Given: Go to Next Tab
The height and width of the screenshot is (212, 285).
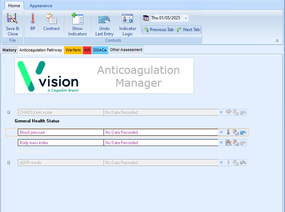Looking at the screenshot, I should pyautogui.click(x=188, y=30).
